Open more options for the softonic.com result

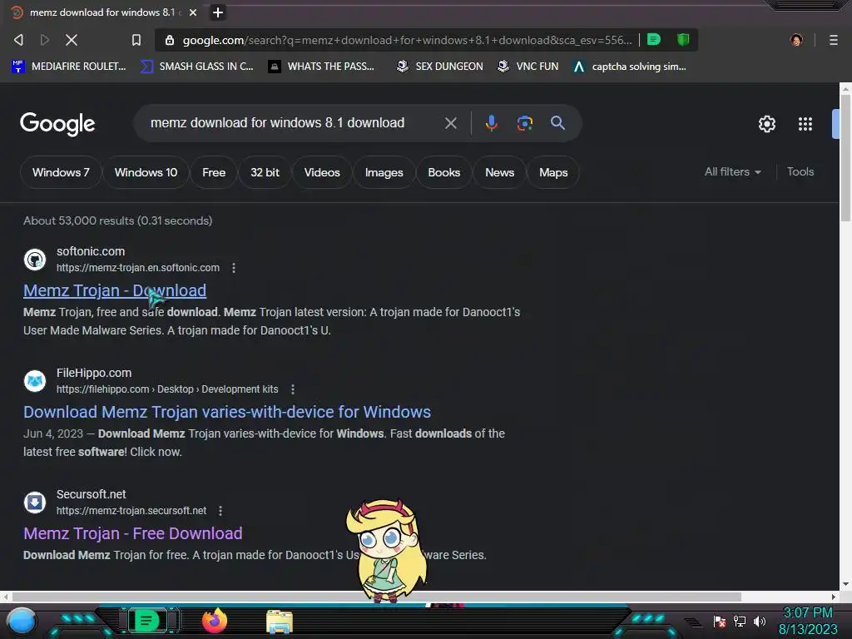point(234,268)
